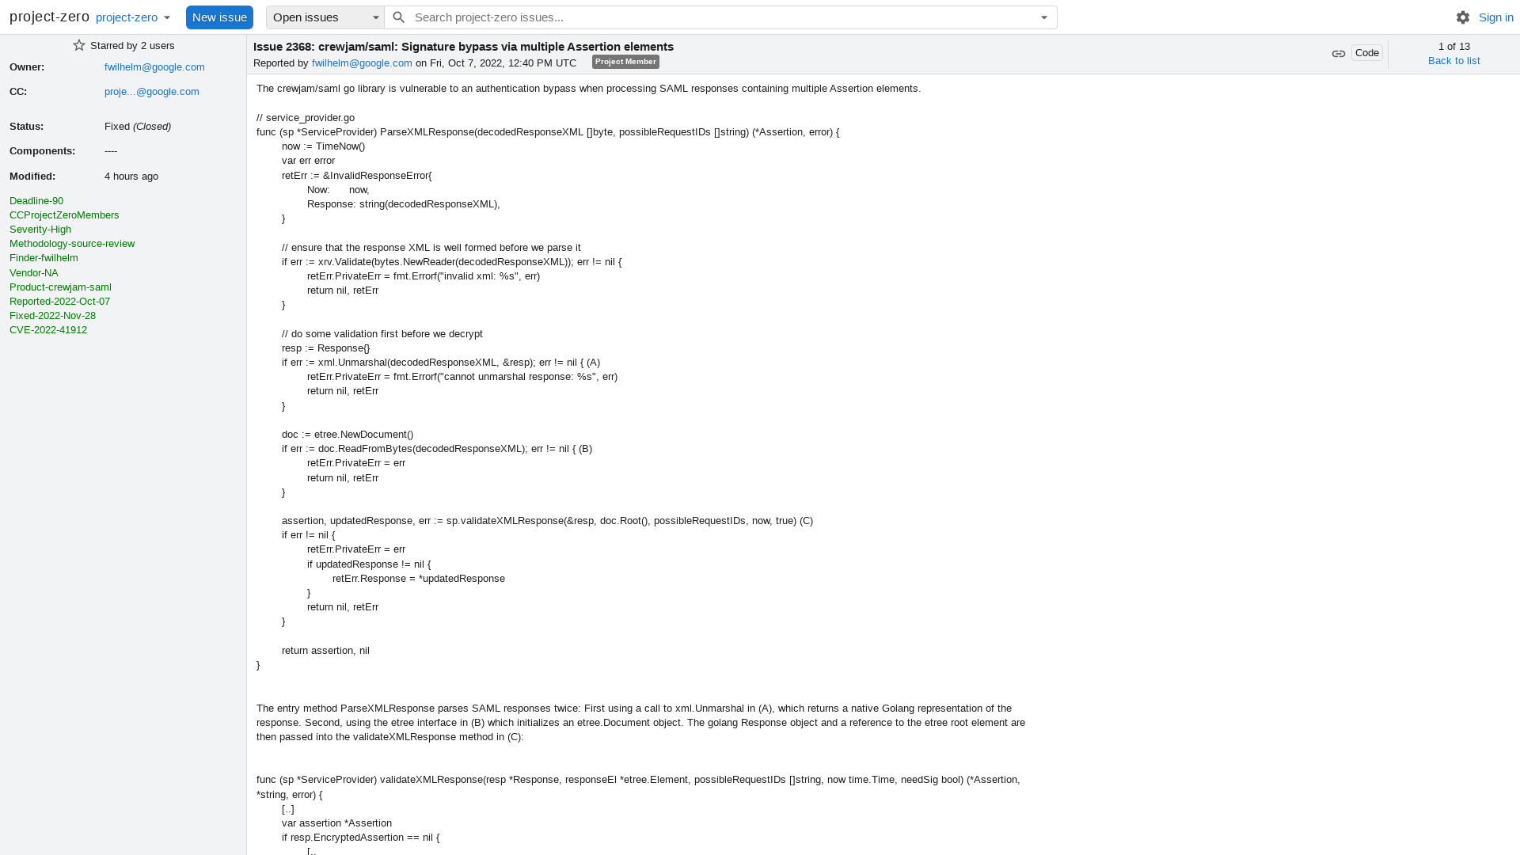This screenshot has width=1520, height=855.
Task: Click the starred issues icon
Action: click(79, 45)
